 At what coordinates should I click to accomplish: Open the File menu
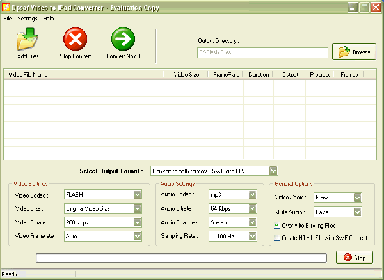tap(8, 19)
